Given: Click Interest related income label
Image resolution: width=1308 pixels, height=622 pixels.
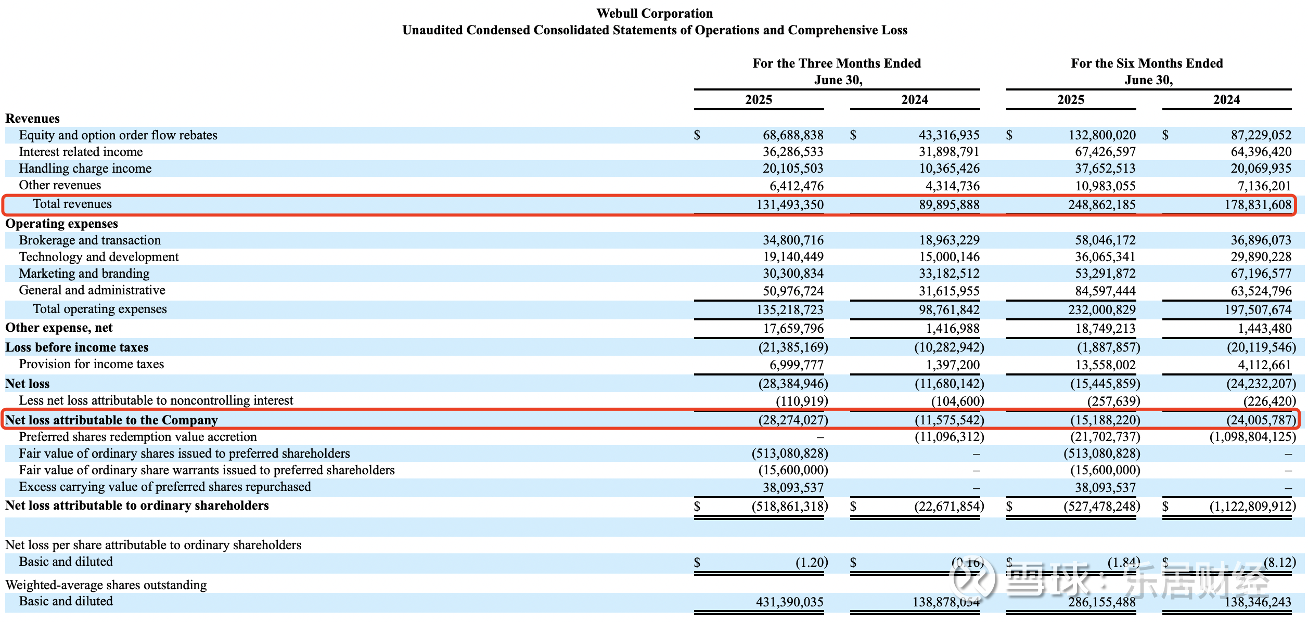Looking at the screenshot, I should tap(81, 152).
